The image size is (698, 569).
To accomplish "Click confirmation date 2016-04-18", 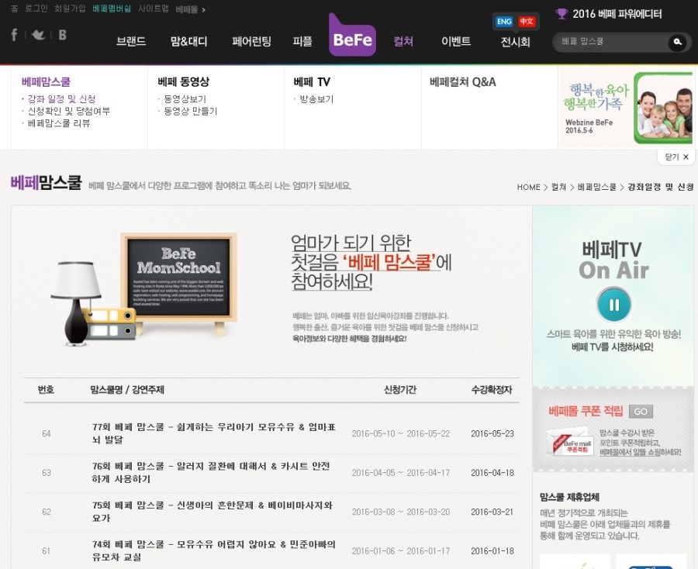I will coord(492,472).
